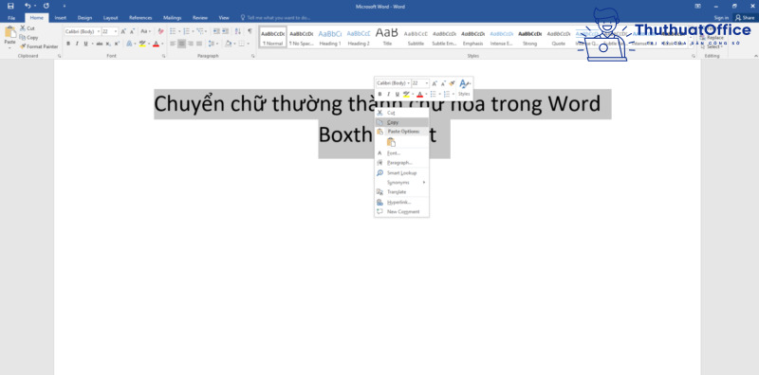Toggle Italic in the ribbon
The width and height of the screenshot is (759, 375).
pyautogui.click(x=77, y=44)
